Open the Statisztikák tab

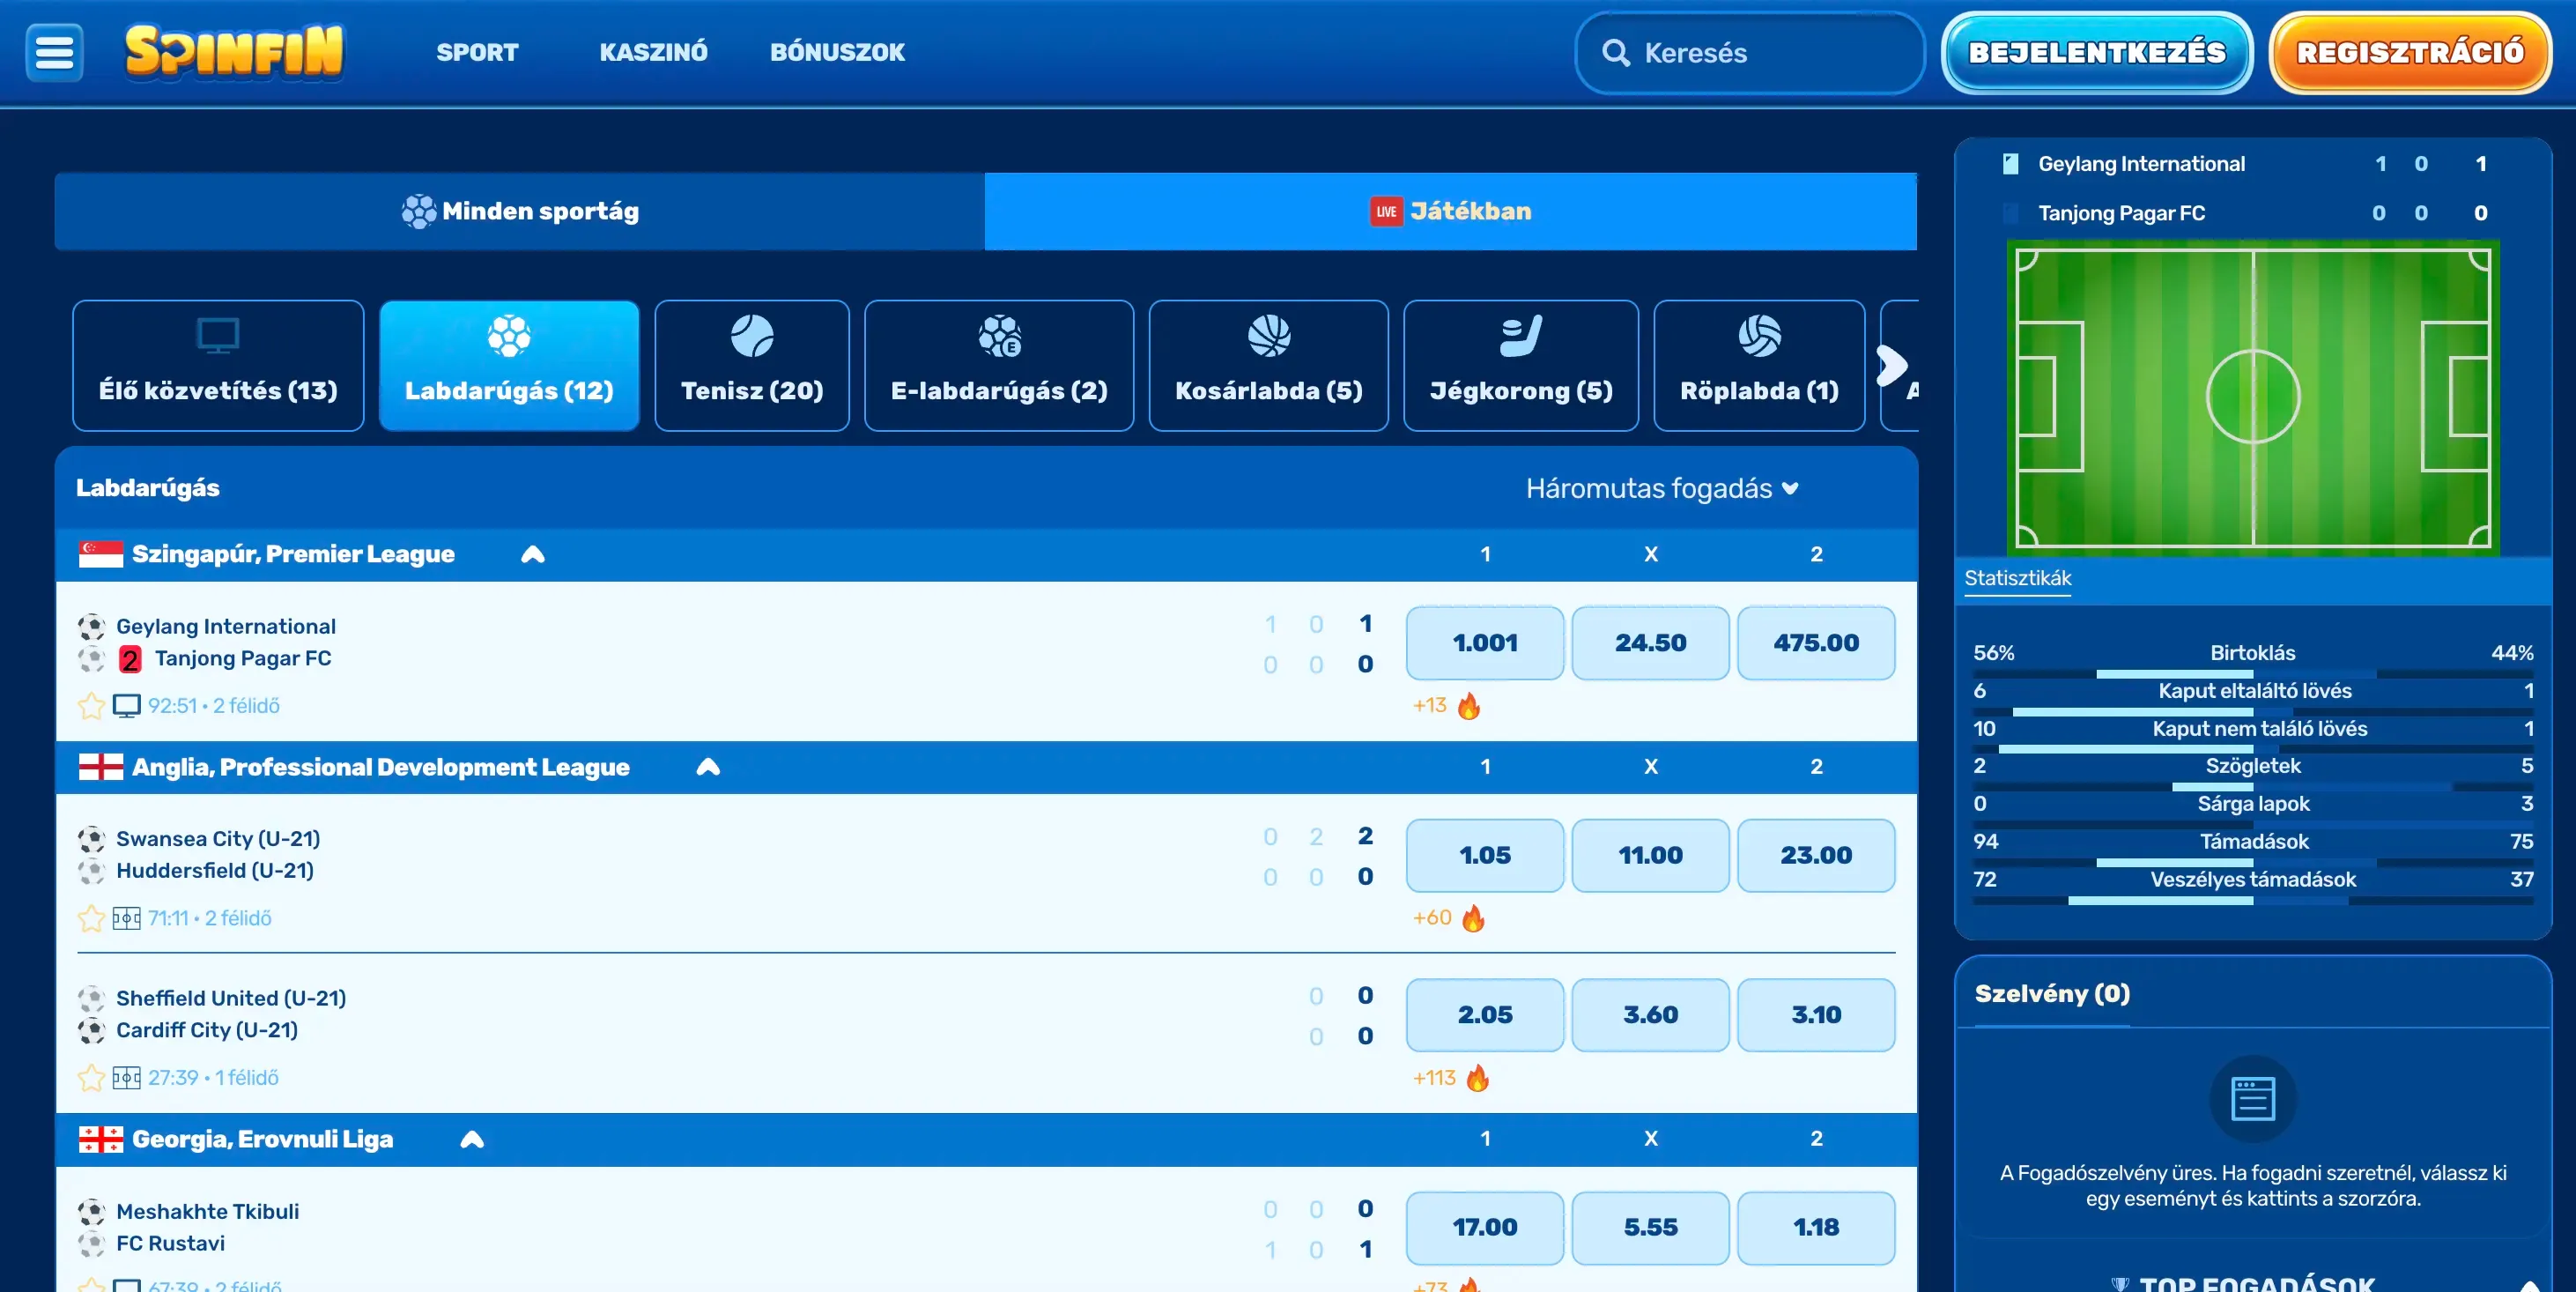tap(2017, 579)
